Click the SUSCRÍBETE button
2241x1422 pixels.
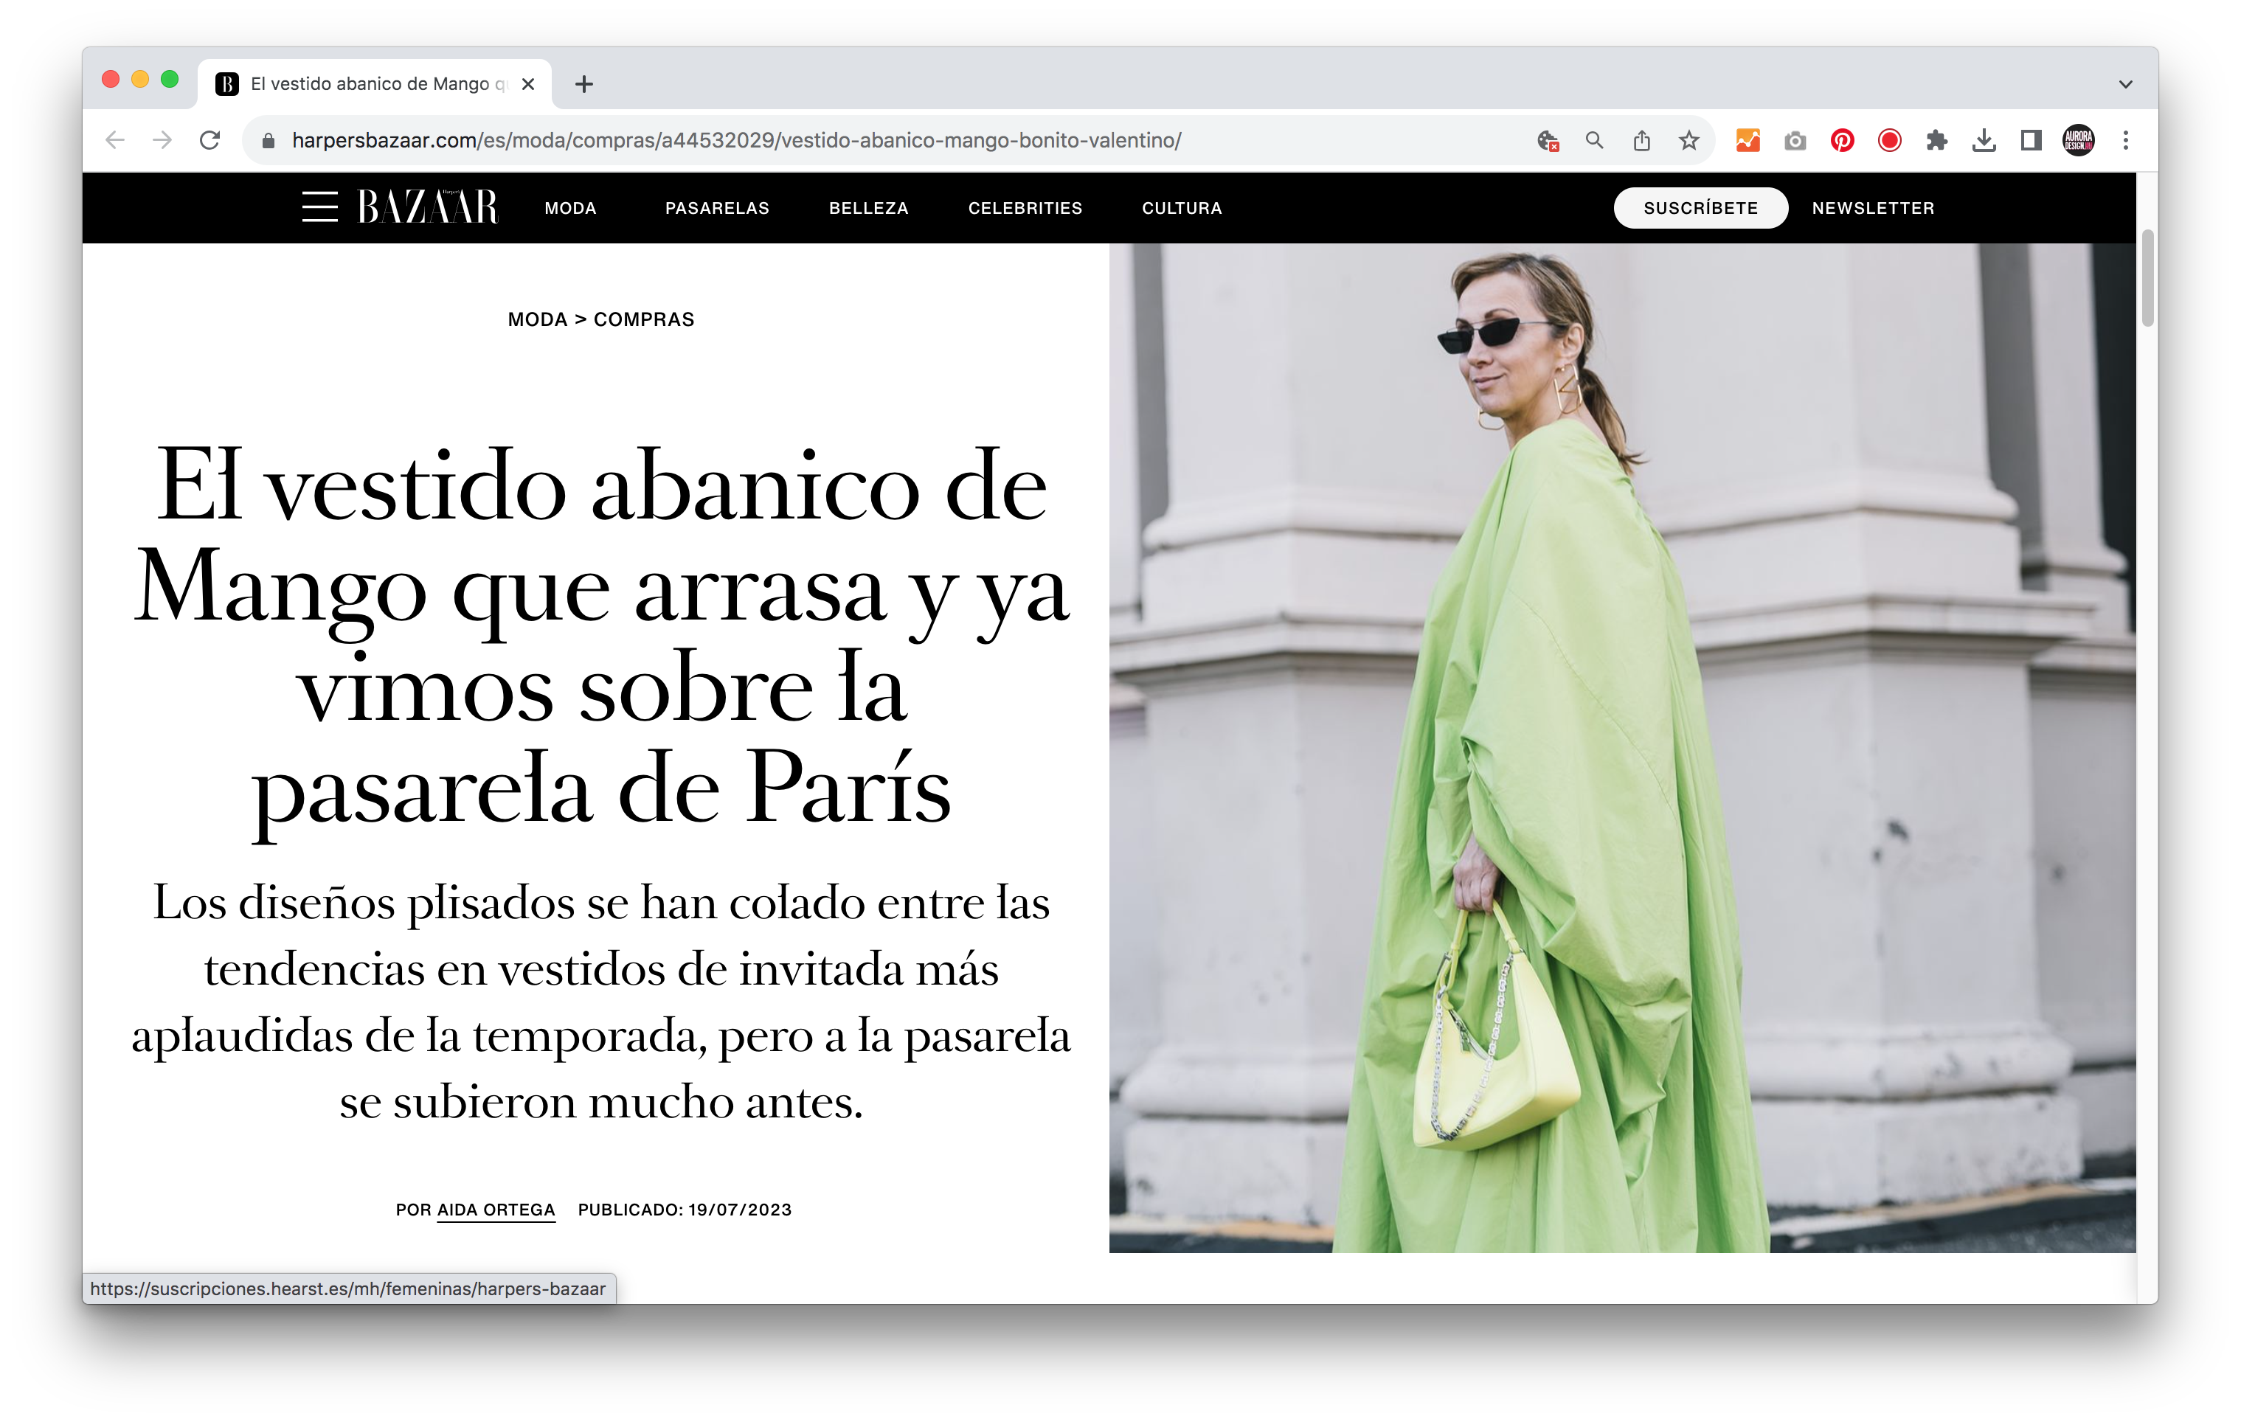pos(1700,207)
